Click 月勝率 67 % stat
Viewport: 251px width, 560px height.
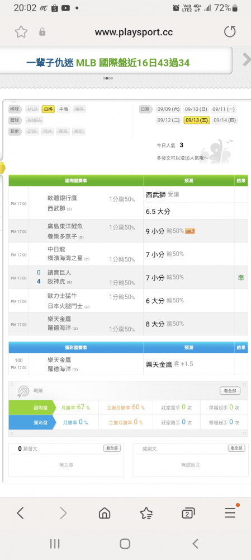pyautogui.click(x=75, y=407)
